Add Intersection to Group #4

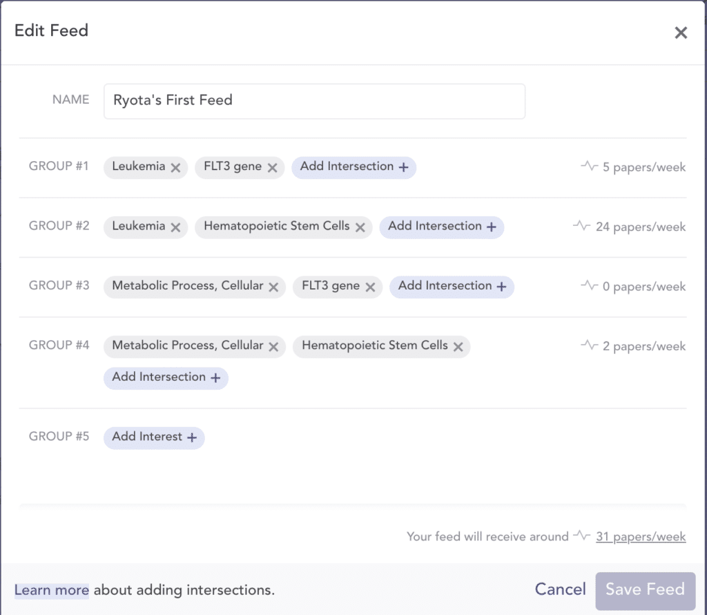(166, 378)
